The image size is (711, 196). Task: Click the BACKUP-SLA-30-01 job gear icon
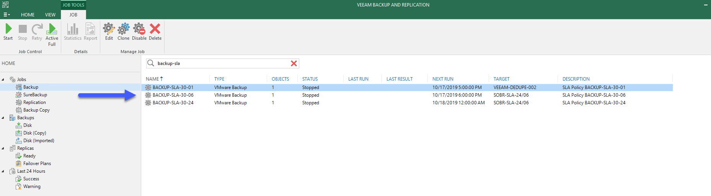pos(148,87)
